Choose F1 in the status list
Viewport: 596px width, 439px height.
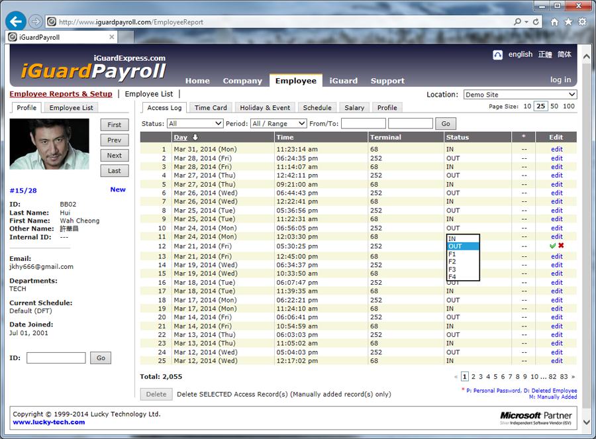click(x=463, y=254)
